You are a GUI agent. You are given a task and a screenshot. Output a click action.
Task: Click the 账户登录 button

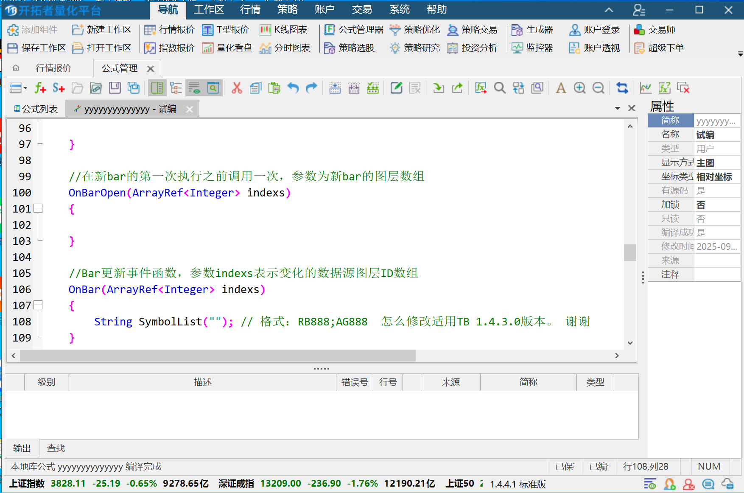[x=595, y=30]
